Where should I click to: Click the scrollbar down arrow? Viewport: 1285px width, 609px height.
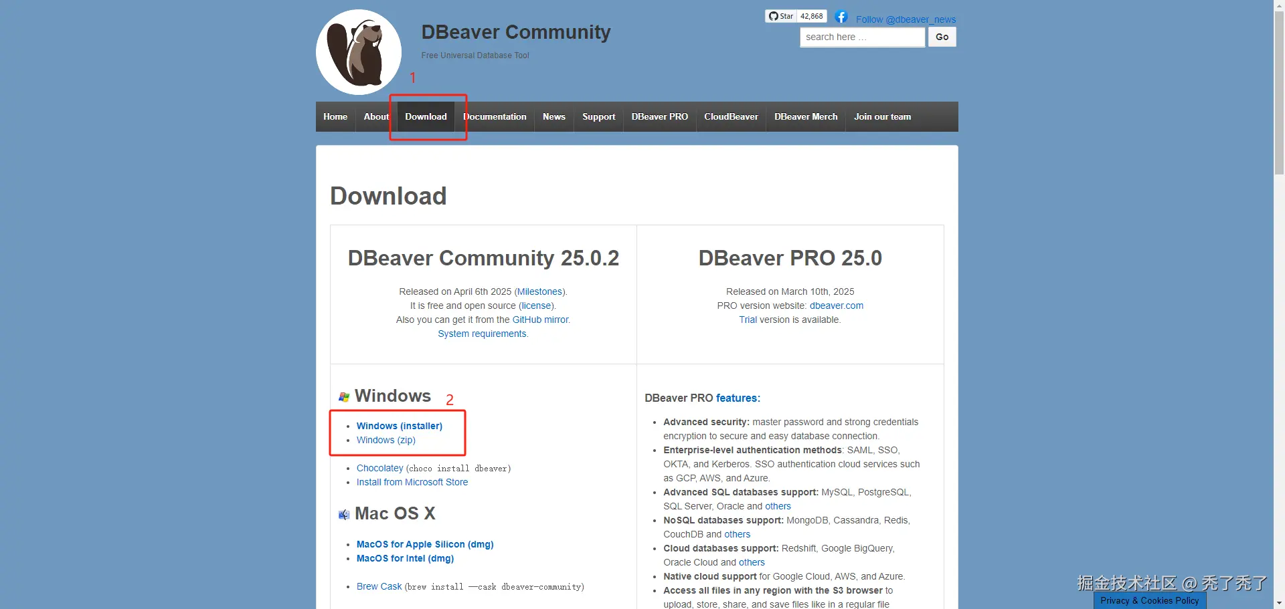tap(1279, 604)
